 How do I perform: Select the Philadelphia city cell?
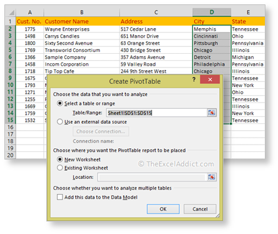(212, 64)
